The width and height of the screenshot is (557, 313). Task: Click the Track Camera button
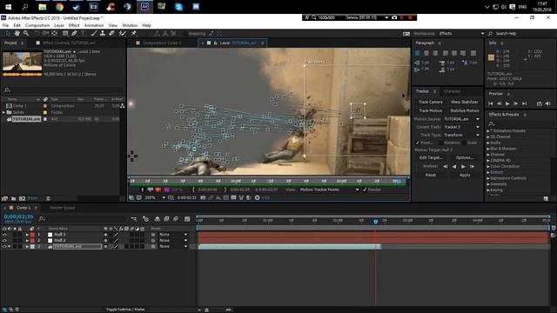tap(430, 102)
